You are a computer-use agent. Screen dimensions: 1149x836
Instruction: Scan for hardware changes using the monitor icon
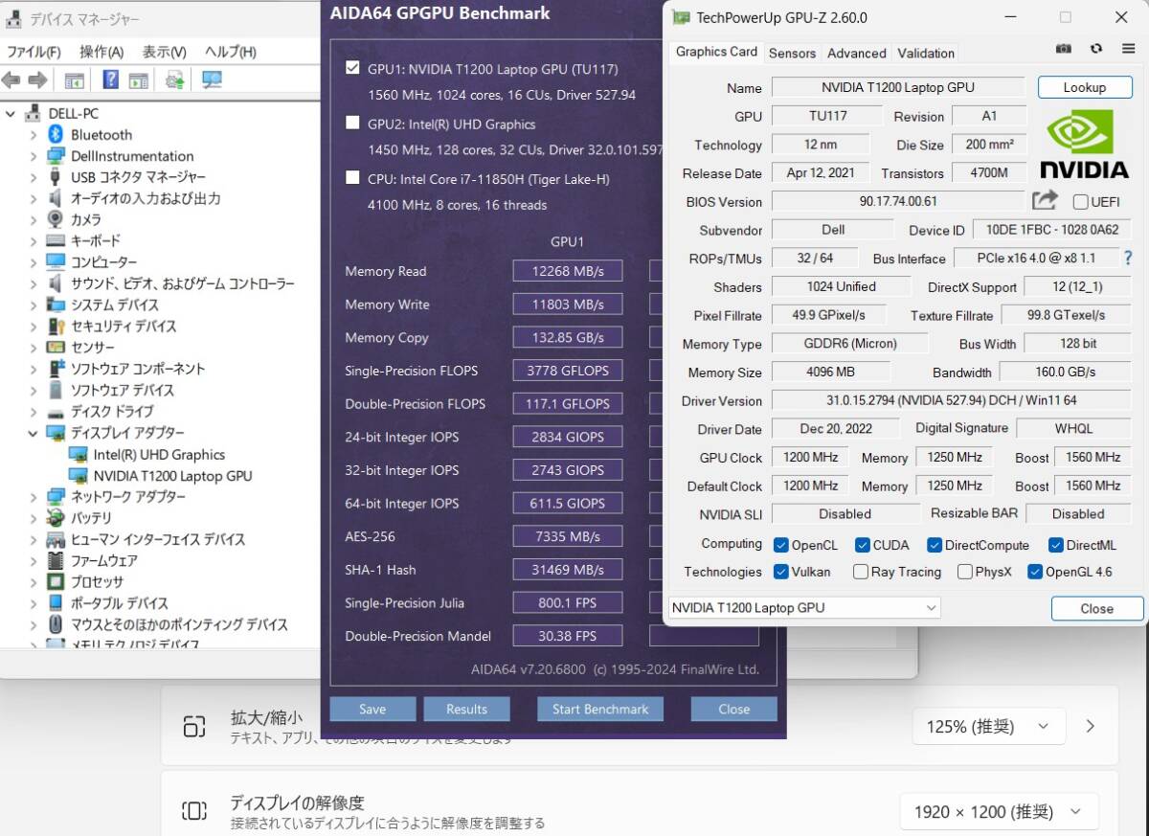pos(212,80)
